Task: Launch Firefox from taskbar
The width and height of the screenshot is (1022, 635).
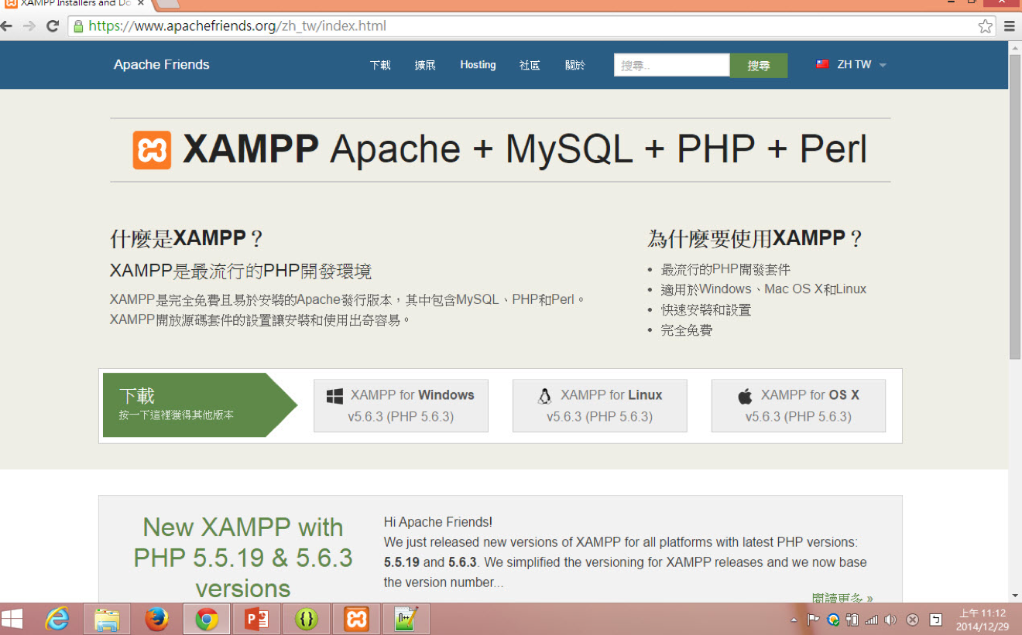Action: point(156,619)
